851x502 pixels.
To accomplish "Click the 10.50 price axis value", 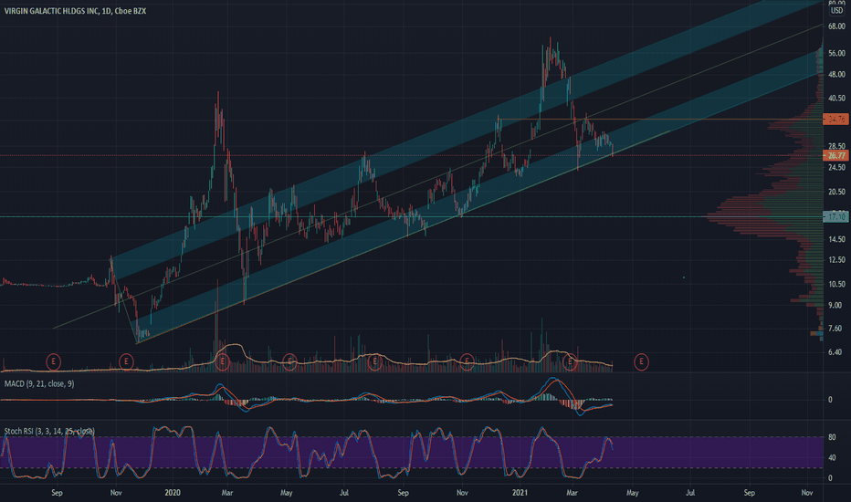I will 836,284.
